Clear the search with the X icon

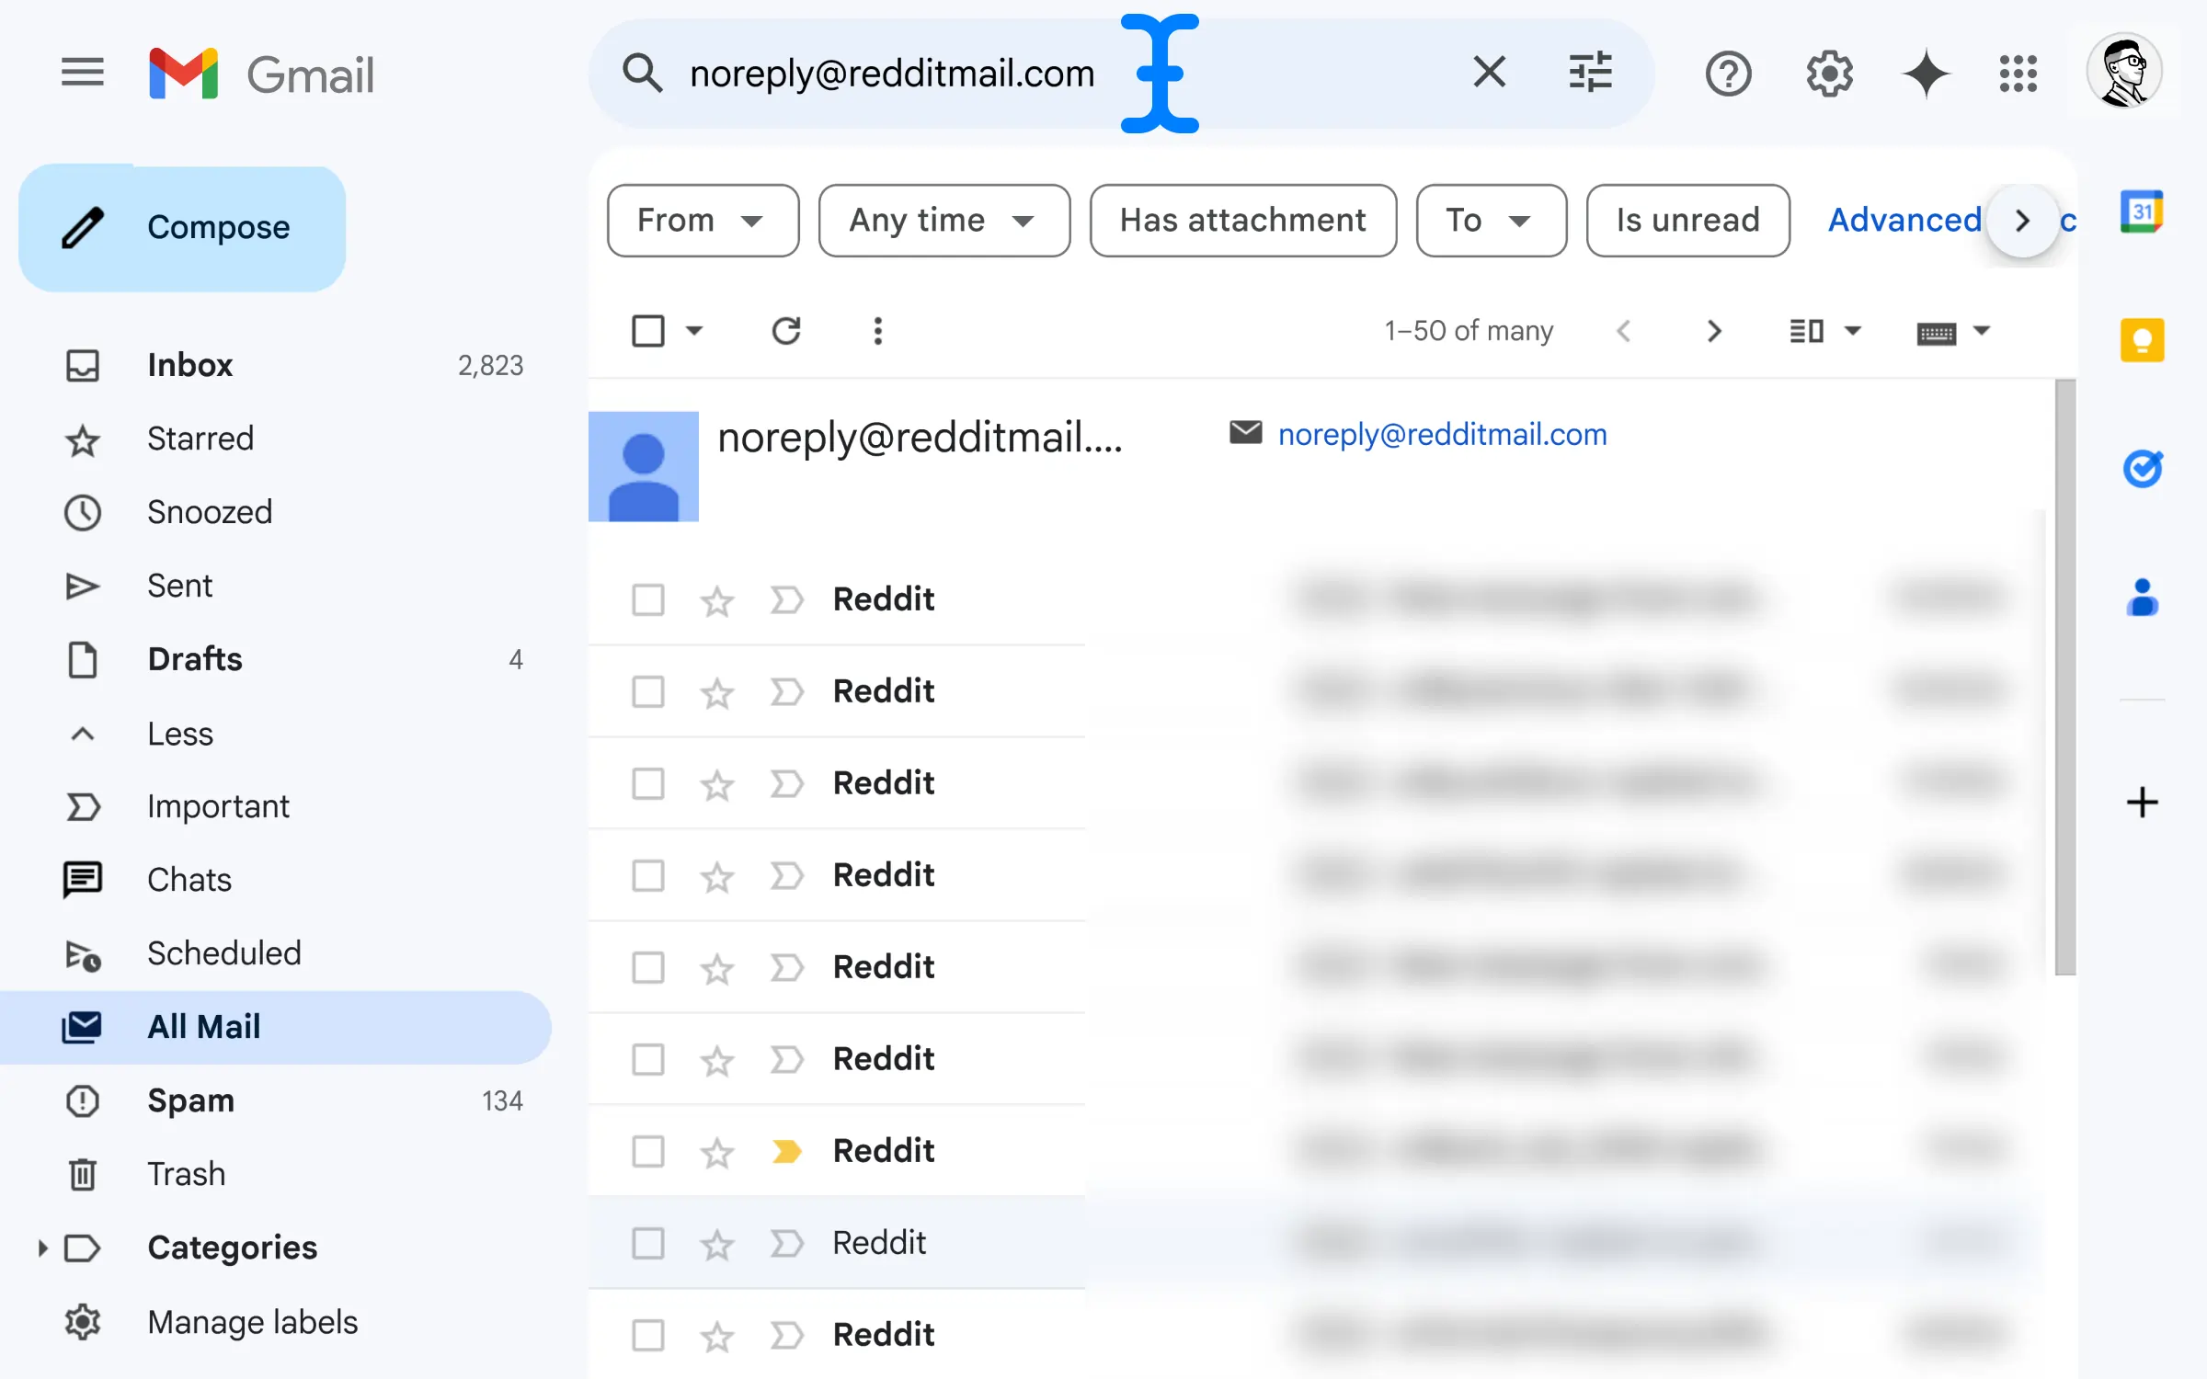(1490, 72)
